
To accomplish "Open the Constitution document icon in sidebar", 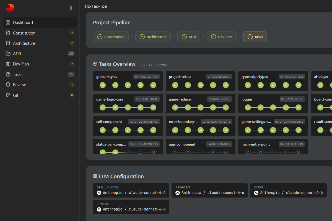I will (8, 33).
